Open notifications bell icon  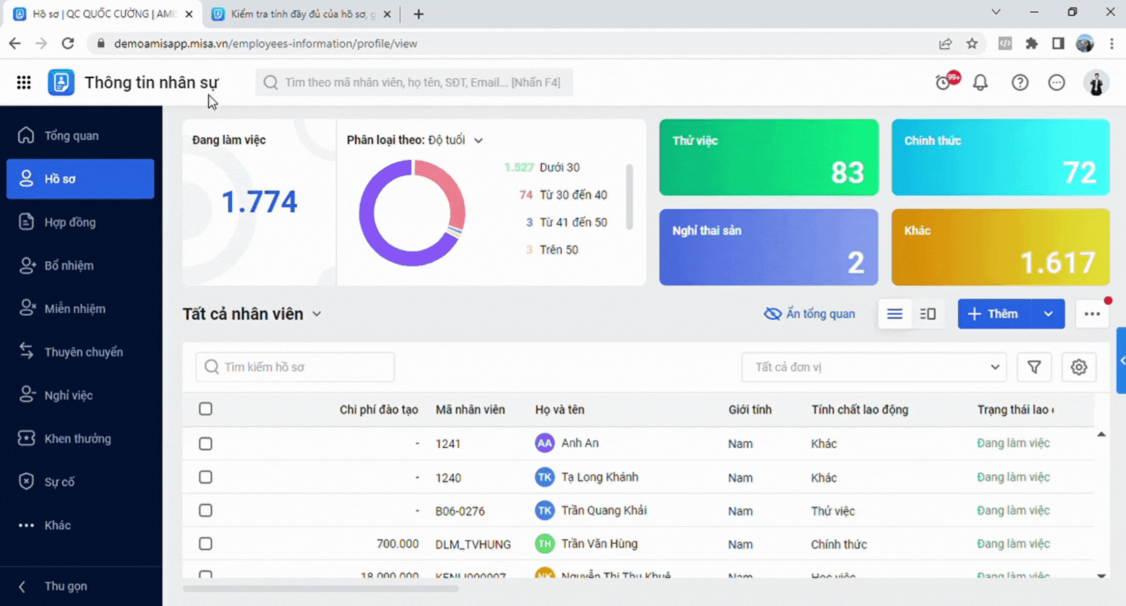(981, 83)
